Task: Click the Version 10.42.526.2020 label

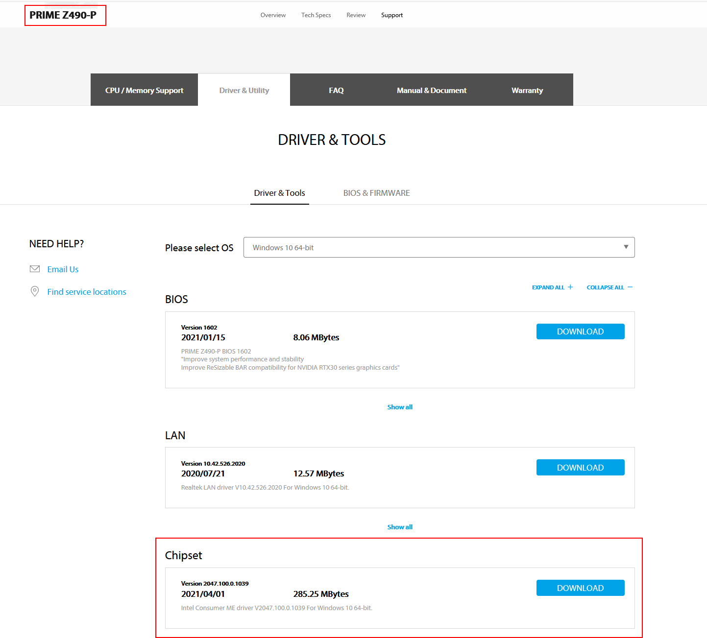Action: 213,464
